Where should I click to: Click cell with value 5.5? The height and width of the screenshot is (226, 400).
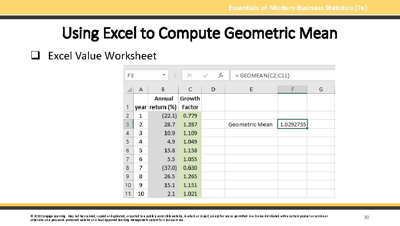(x=163, y=159)
